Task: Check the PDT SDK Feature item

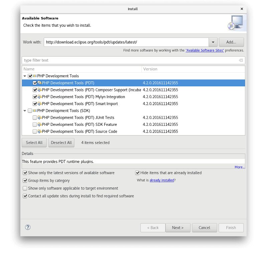Action: click(35, 124)
